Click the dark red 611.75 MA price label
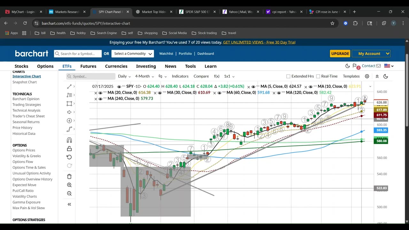This screenshot has width=409, height=230. pyautogui.click(x=382, y=115)
